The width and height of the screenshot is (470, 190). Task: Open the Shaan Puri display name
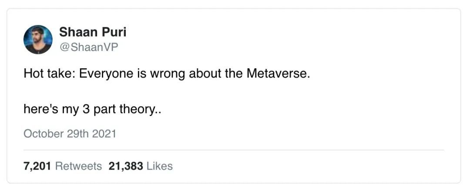pos(93,32)
